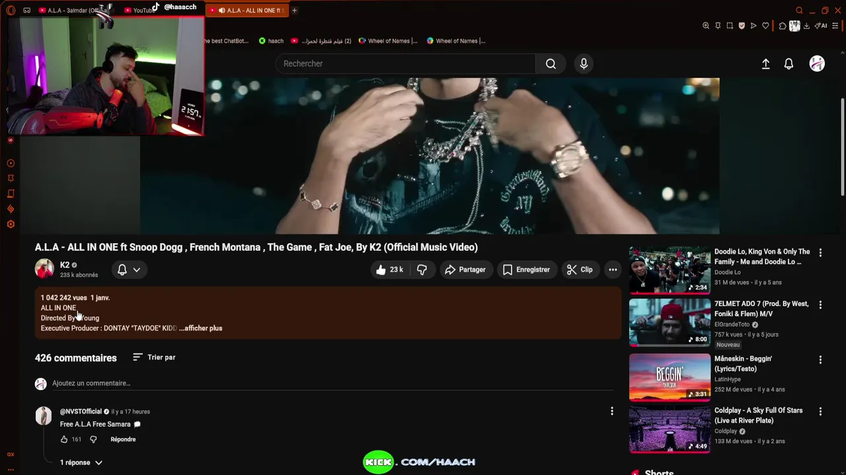Viewport: 846px width, 475px height.
Task: Open the K2 channel name link
Action: coord(65,265)
